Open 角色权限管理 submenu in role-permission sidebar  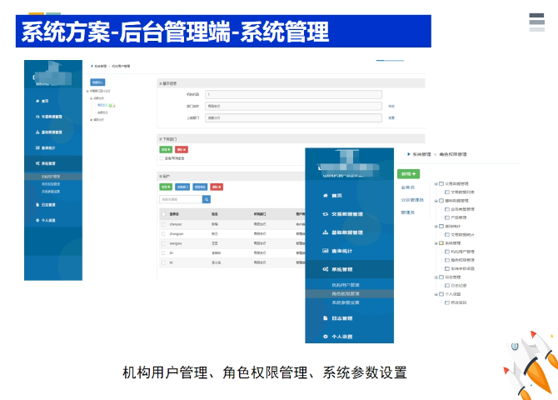click(346, 294)
